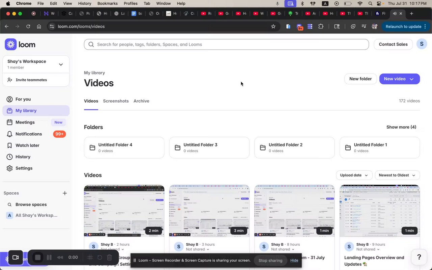
Task: Open the Bookmarks menu in menu bar
Action: point(107,3)
